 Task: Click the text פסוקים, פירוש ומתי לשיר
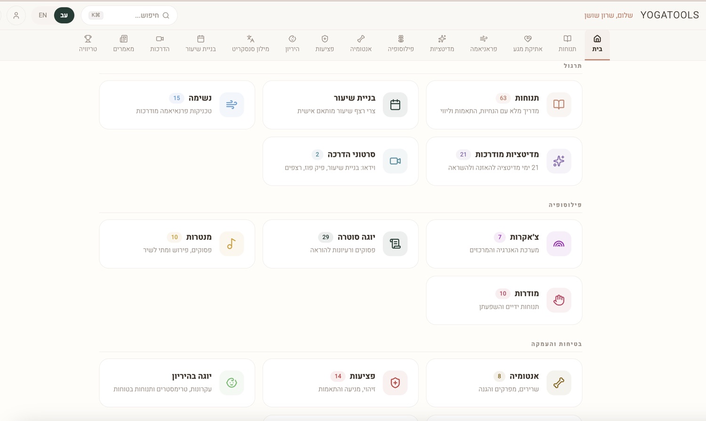[177, 250]
